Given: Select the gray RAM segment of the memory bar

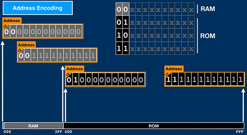Looking at the screenshot, I should [x=33, y=126].
